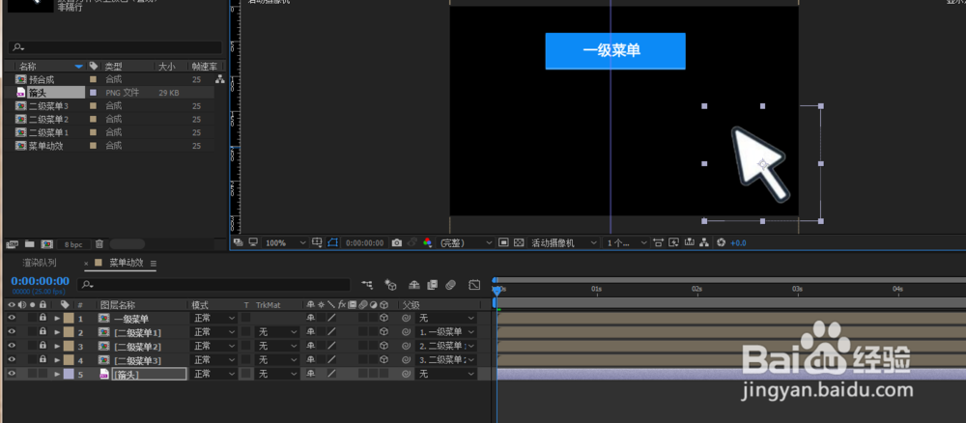Sort project items by 名称 column
Image resolution: width=966 pixels, height=423 pixels.
28,66
